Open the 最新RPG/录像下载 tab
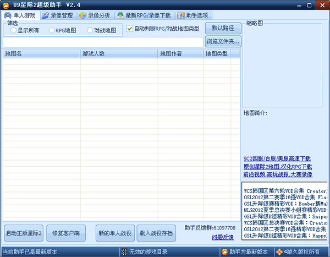The height and width of the screenshot is (257, 330). click(x=144, y=15)
